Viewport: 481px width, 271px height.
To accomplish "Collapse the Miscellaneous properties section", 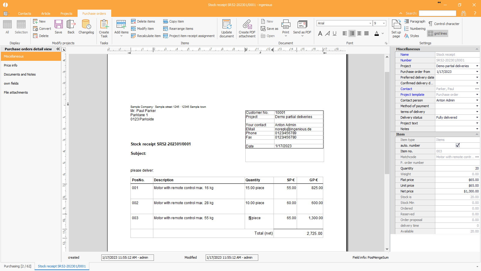I will click(x=477, y=49).
